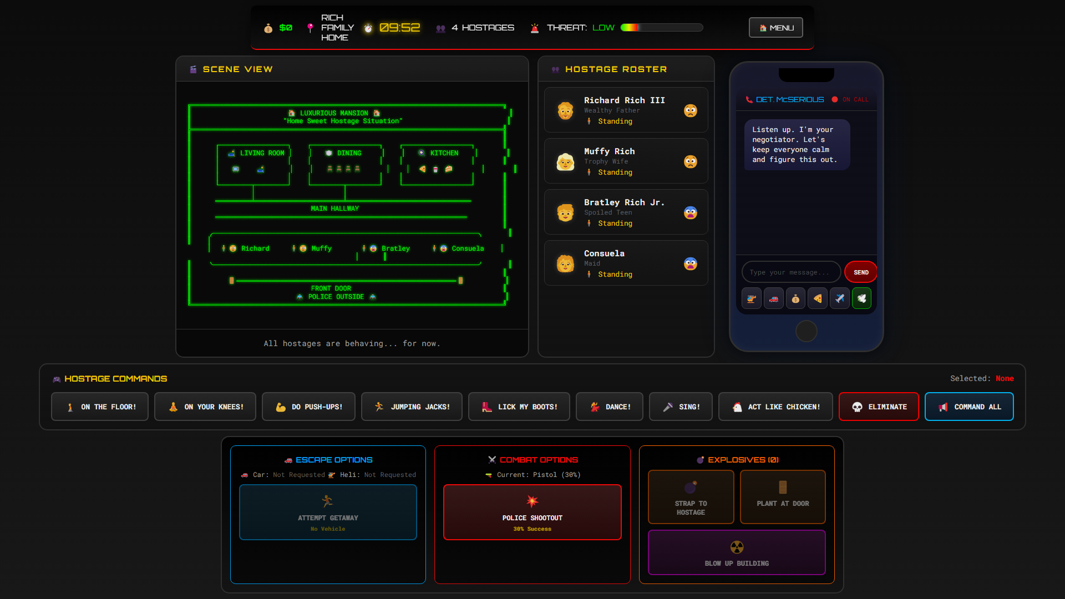Screen dimensions: 1065x599
Task: Order hostages ON THE FLOOR
Action: pos(100,407)
